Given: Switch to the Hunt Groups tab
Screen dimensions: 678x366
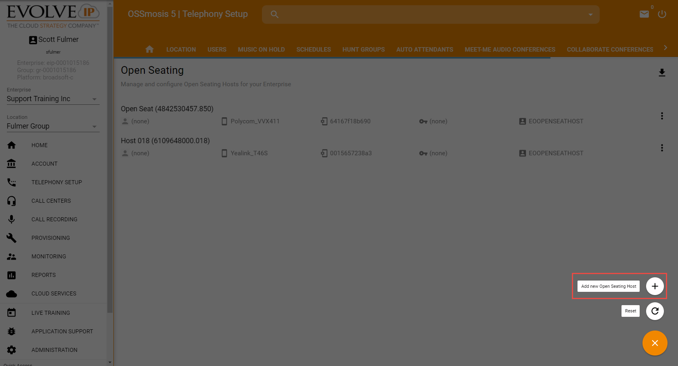Looking at the screenshot, I should [363, 50].
